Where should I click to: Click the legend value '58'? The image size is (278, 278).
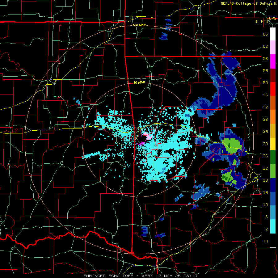(265, 58)
